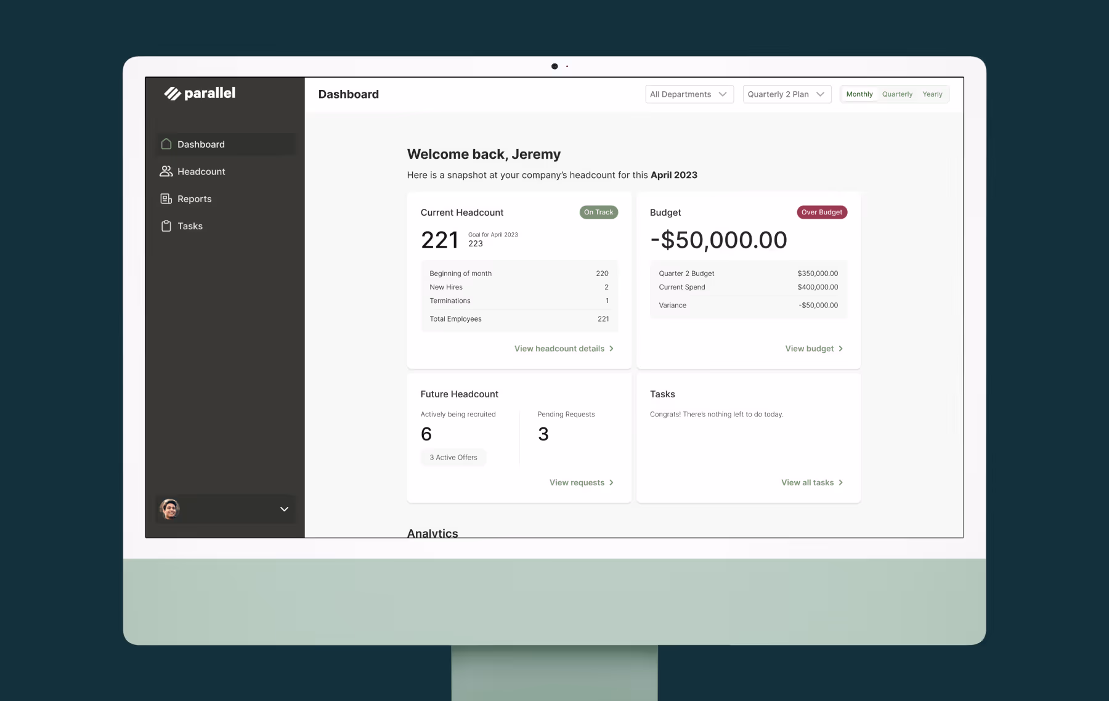Image resolution: width=1109 pixels, height=701 pixels.
Task: Click the Terminations row
Action: pos(519,301)
